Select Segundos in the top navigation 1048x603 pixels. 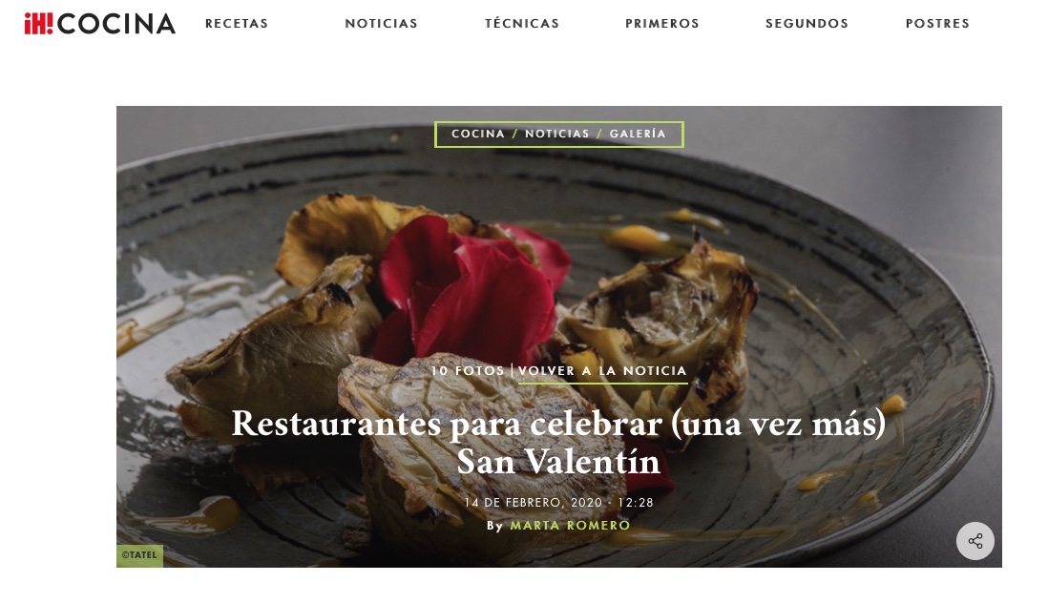pos(807,23)
